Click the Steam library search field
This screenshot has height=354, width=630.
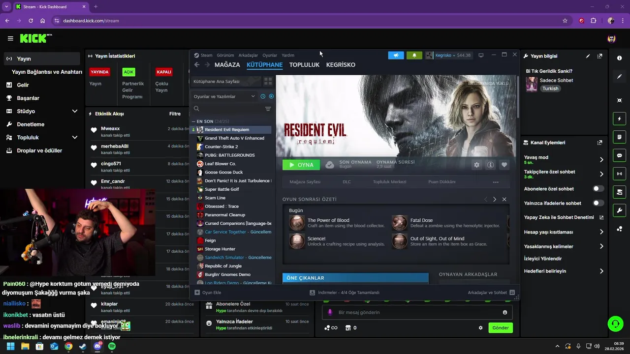point(227,109)
